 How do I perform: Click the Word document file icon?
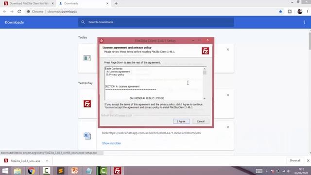(87, 136)
